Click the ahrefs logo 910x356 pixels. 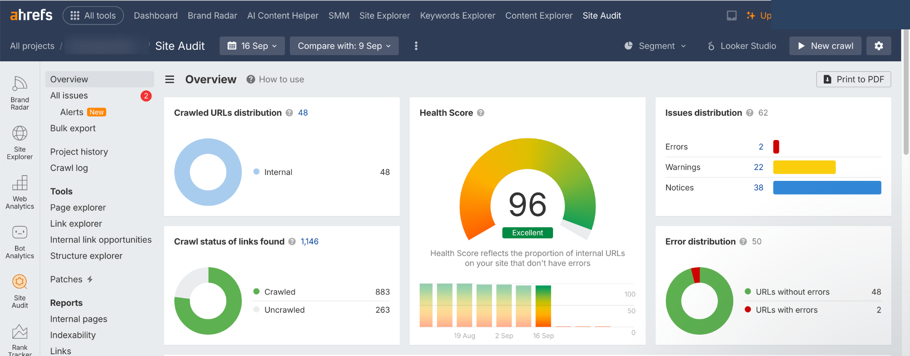pyautogui.click(x=31, y=15)
